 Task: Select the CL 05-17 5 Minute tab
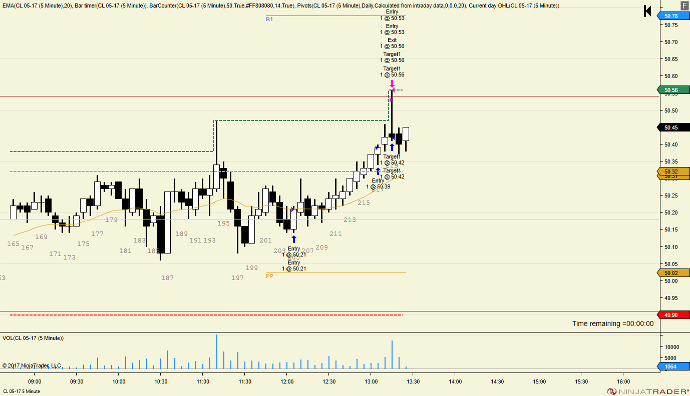(22, 391)
